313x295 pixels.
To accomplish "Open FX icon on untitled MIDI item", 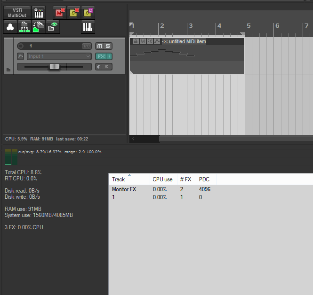I will tap(150, 41).
